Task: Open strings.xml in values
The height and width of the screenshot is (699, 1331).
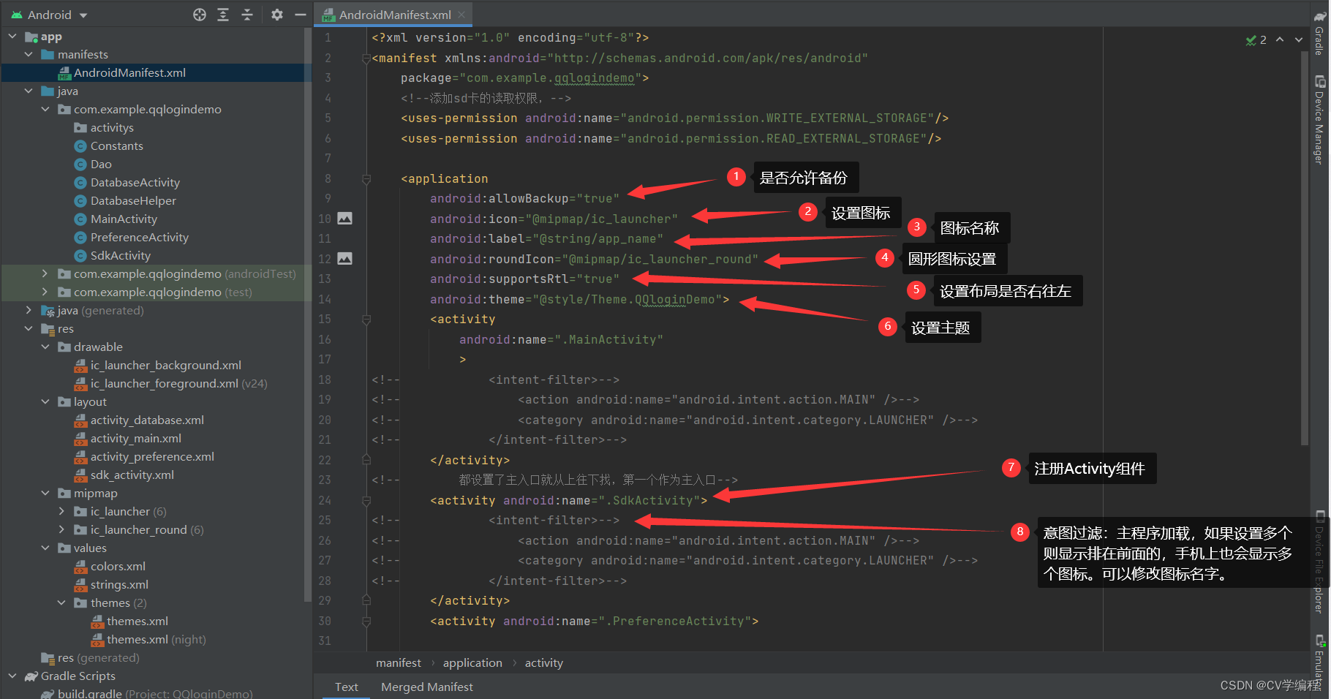Action: coord(119,584)
